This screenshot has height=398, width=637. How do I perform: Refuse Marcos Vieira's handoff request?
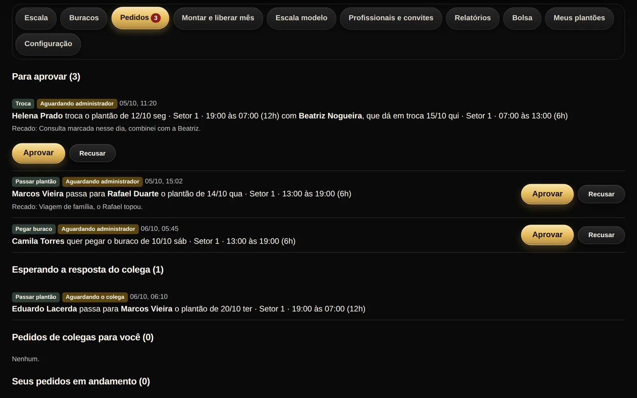pyautogui.click(x=601, y=194)
